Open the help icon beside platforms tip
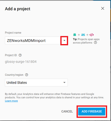This screenshot has width=111, height=121. [x=95, y=43]
